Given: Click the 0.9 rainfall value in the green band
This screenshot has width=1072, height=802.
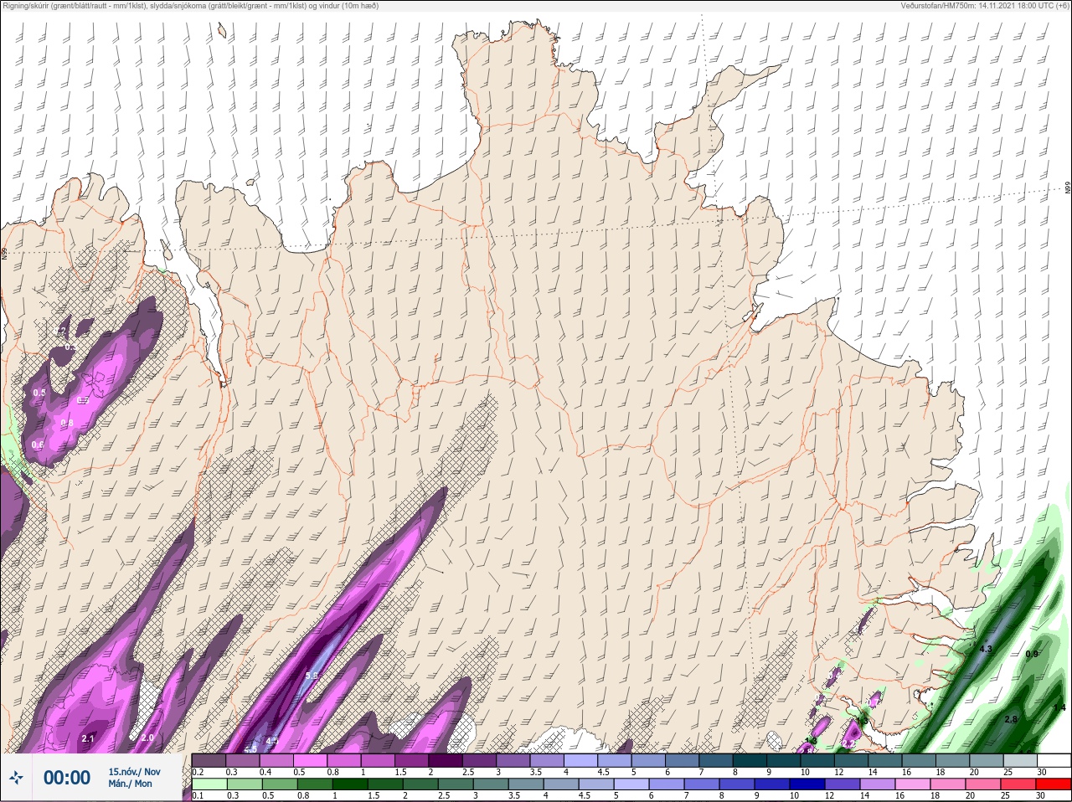Looking at the screenshot, I should click(1032, 654).
